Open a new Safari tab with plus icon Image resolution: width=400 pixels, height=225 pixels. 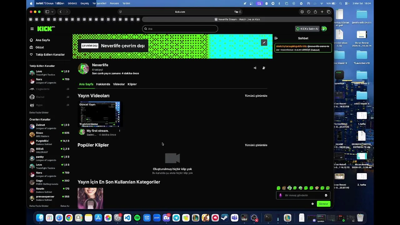tap(322, 12)
